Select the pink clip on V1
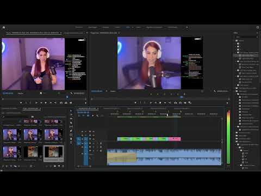This screenshot has height=196, width=261. click(x=174, y=139)
